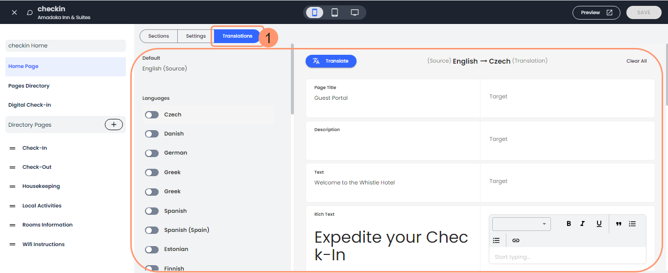The height and width of the screenshot is (273, 668).
Task: Click the search magnifier icon
Action: 30,12
